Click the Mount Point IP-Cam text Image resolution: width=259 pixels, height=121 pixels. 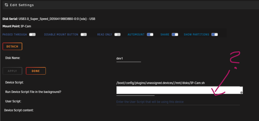[x=17, y=26]
